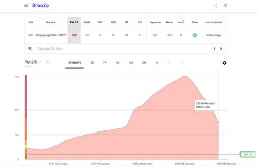
Task: Click the search magnifier icon
Action: pyautogui.click(x=30, y=48)
